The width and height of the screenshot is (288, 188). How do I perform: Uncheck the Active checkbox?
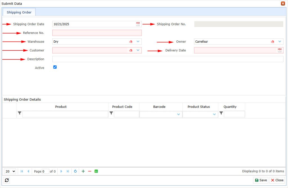click(x=55, y=67)
